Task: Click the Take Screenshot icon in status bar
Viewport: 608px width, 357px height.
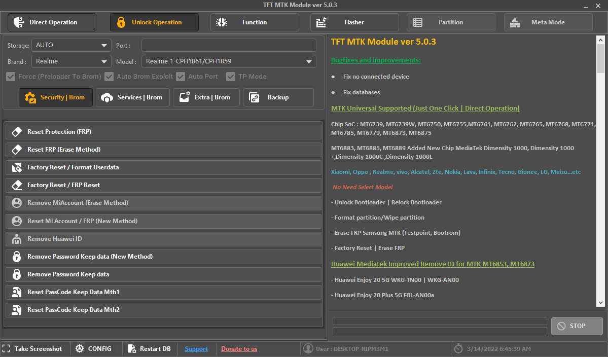Action: point(7,348)
